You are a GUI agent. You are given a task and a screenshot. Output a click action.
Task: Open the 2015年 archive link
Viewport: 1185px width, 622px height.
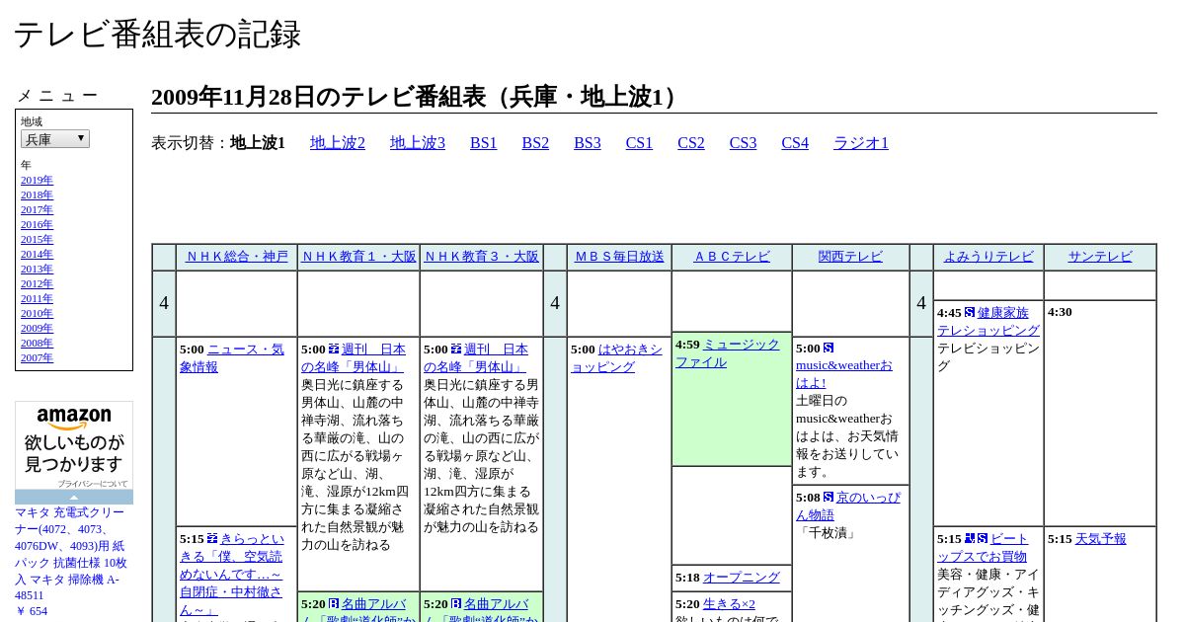click(x=37, y=239)
